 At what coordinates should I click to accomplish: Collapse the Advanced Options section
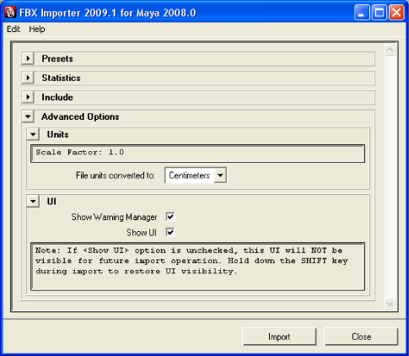[x=28, y=116]
